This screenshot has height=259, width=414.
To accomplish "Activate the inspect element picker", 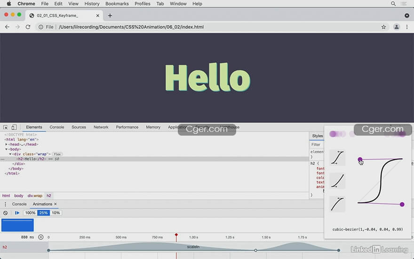I will click(5, 128).
